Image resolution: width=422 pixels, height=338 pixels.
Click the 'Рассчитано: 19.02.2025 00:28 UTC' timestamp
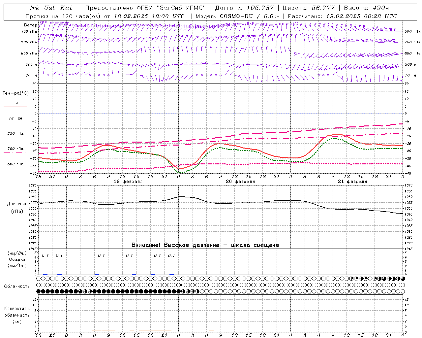343,16
